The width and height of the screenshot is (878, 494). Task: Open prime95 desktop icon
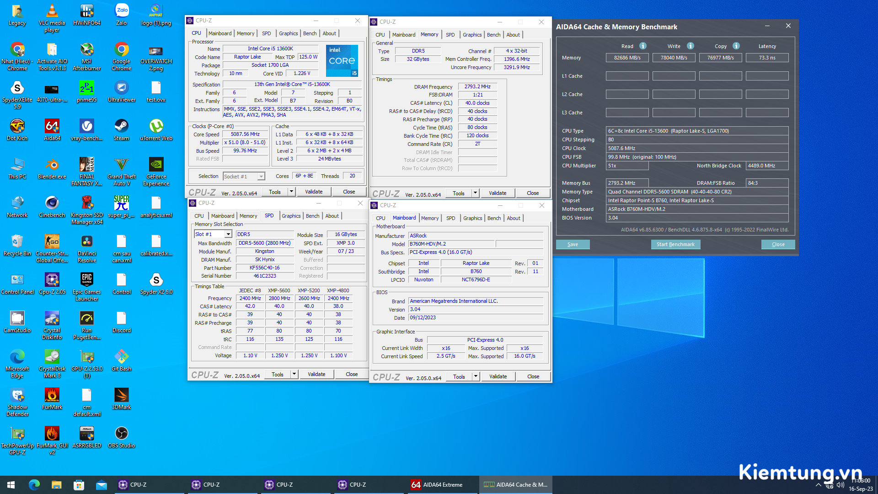pyautogui.click(x=86, y=91)
